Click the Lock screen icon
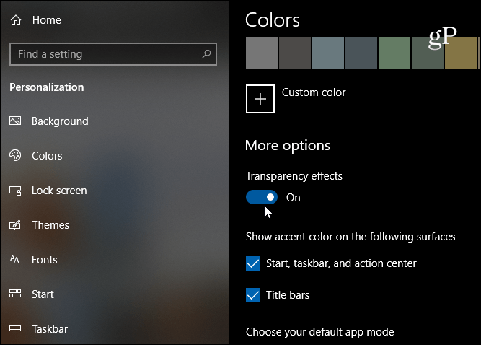Viewport: 481px width, 345px height. coord(15,191)
